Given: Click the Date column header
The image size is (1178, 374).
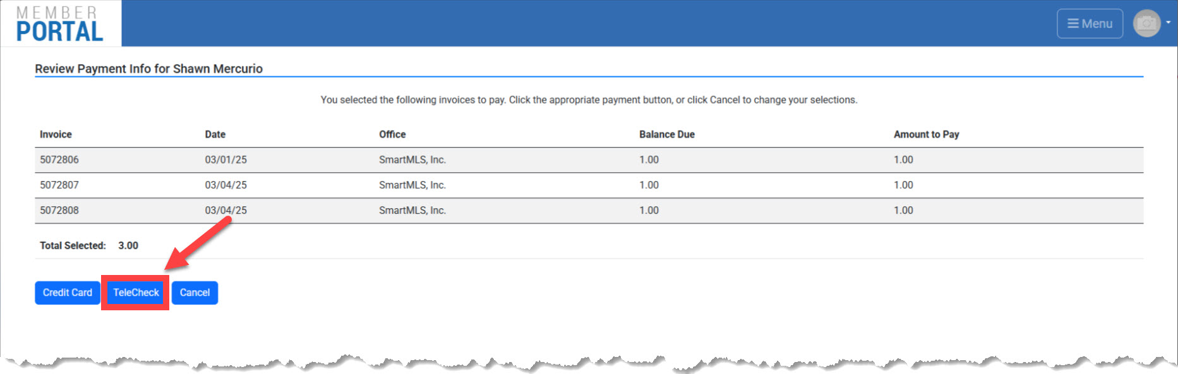Looking at the screenshot, I should pyautogui.click(x=215, y=134).
